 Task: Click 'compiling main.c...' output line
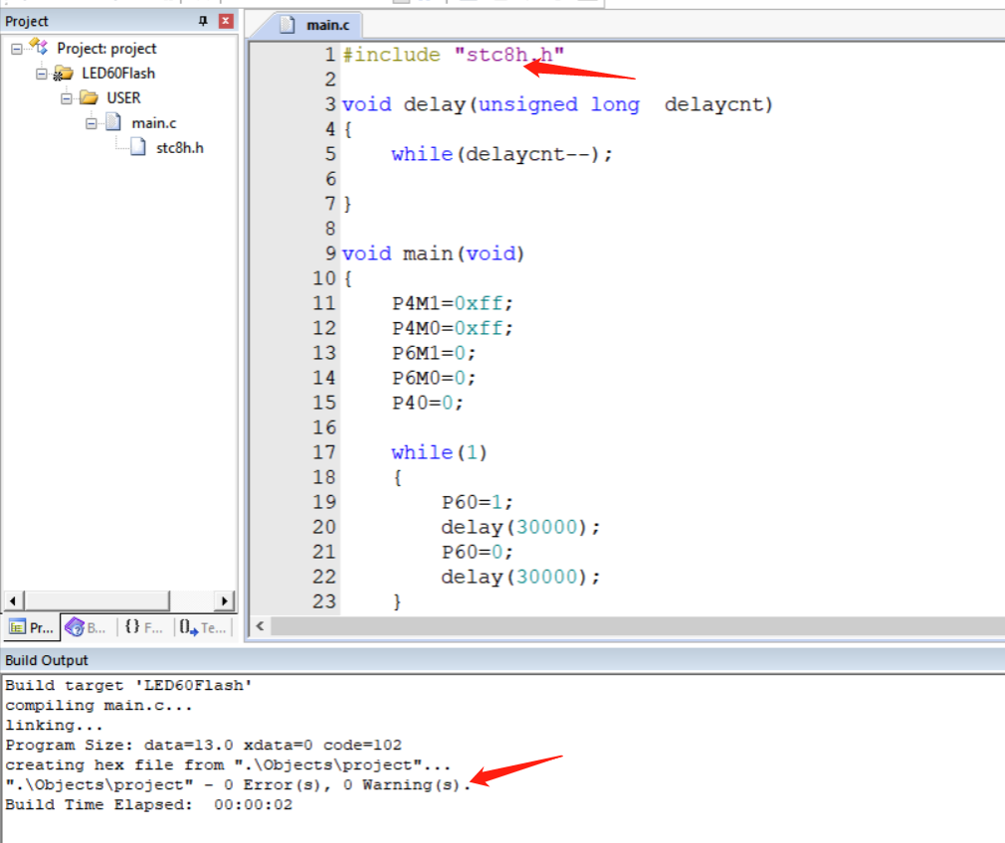pos(99,705)
